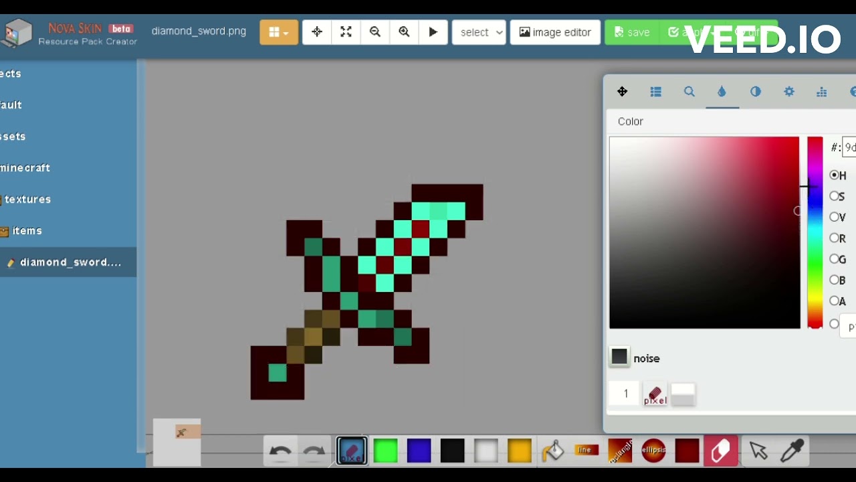Open the image editor button
Viewport: 856px width, 482px height.
click(555, 32)
